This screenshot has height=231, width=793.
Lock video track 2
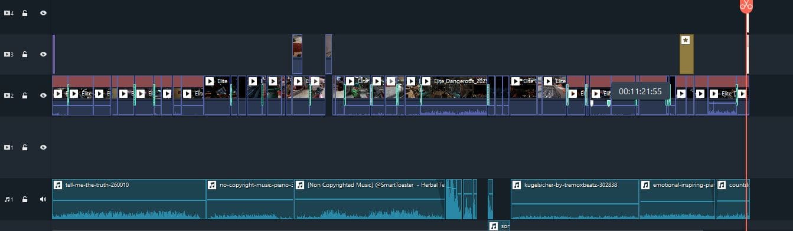(x=25, y=95)
